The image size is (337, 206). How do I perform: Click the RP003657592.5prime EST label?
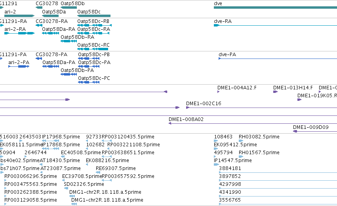tap(128, 176)
